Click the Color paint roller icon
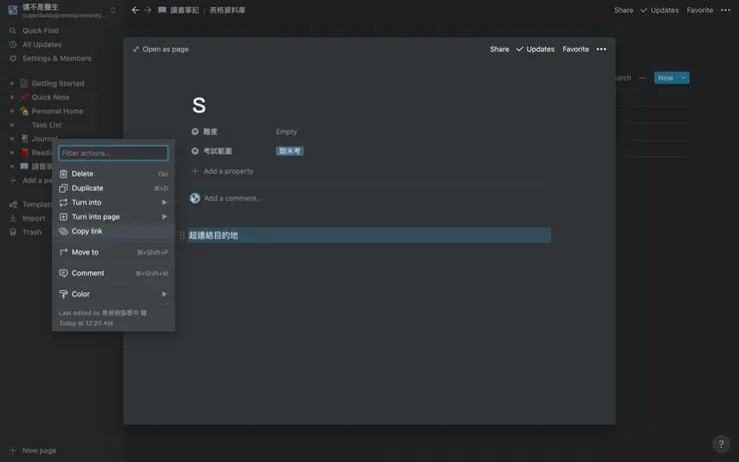The width and height of the screenshot is (739, 462). [63, 294]
